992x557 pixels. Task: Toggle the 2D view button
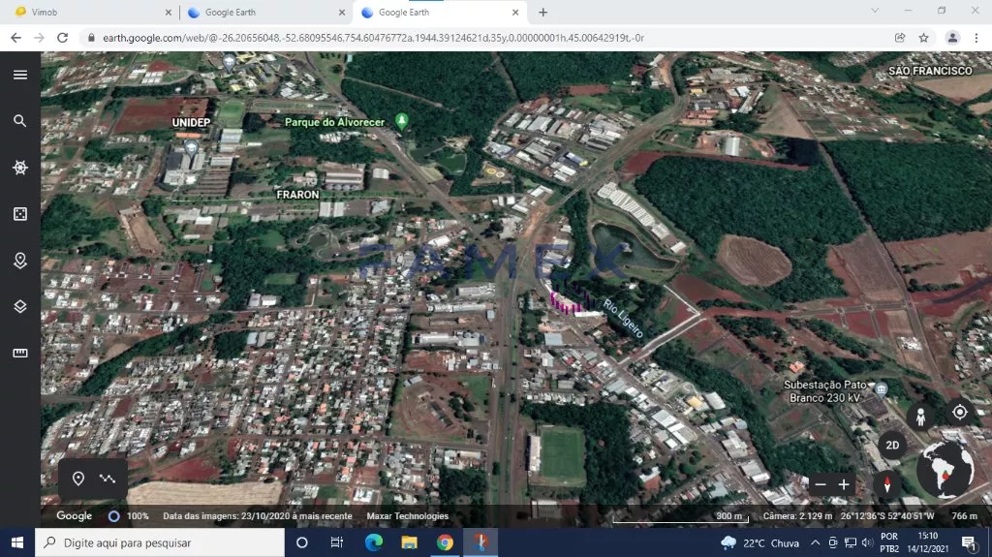click(x=892, y=446)
